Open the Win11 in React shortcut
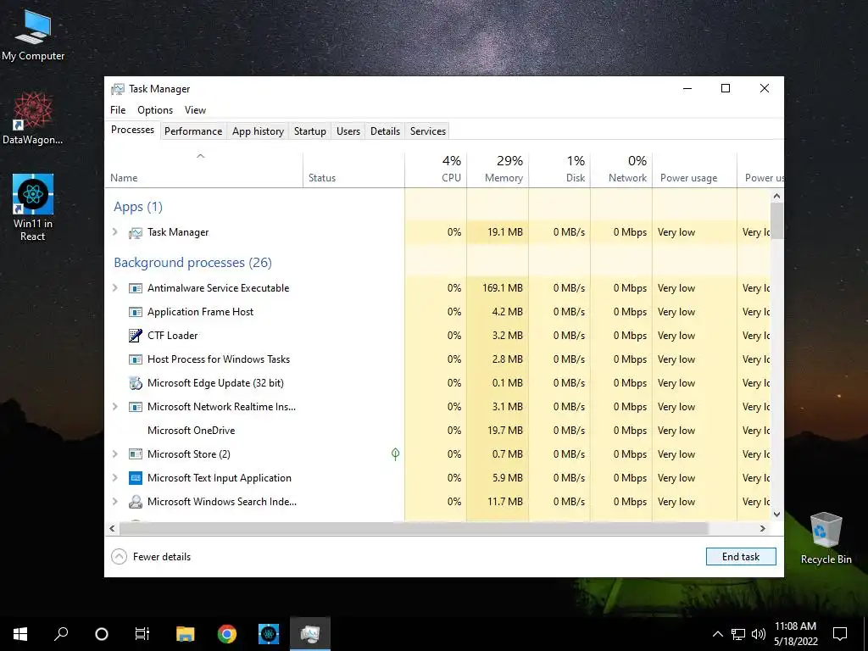Screen dimensions: 868x651 pos(33,208)
